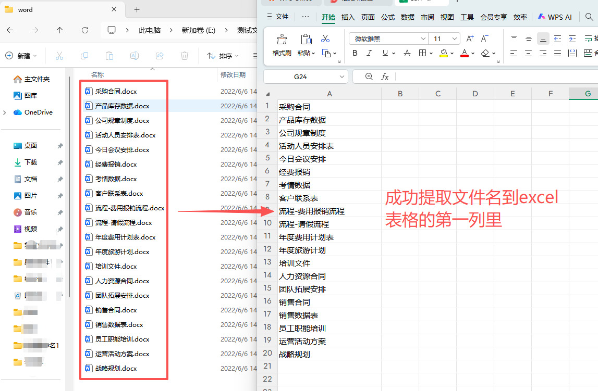Click the 新建 new item button
The height and width of the screenshot is (391, 598).
[x=21, y=56]
